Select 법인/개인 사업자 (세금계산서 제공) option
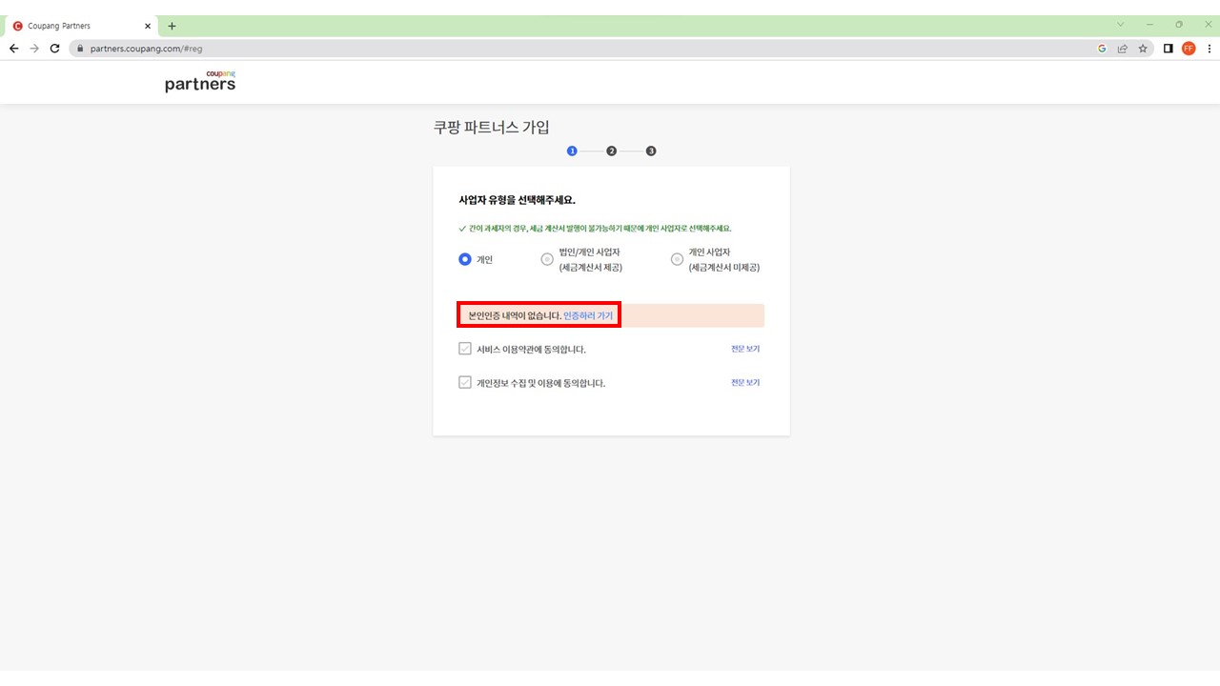The height and width of the screenshot is (686, 1220). [547, 259]
